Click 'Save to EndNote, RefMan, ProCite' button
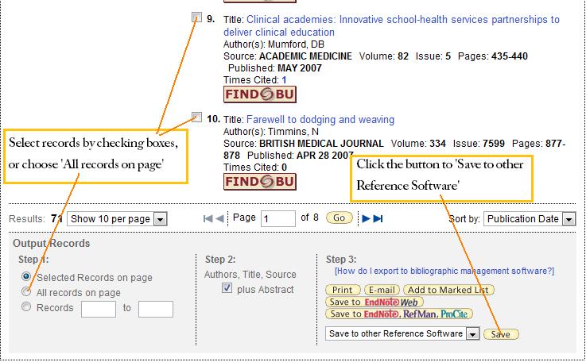The width and height of the screenshot is (586, 362). point(399,314)
